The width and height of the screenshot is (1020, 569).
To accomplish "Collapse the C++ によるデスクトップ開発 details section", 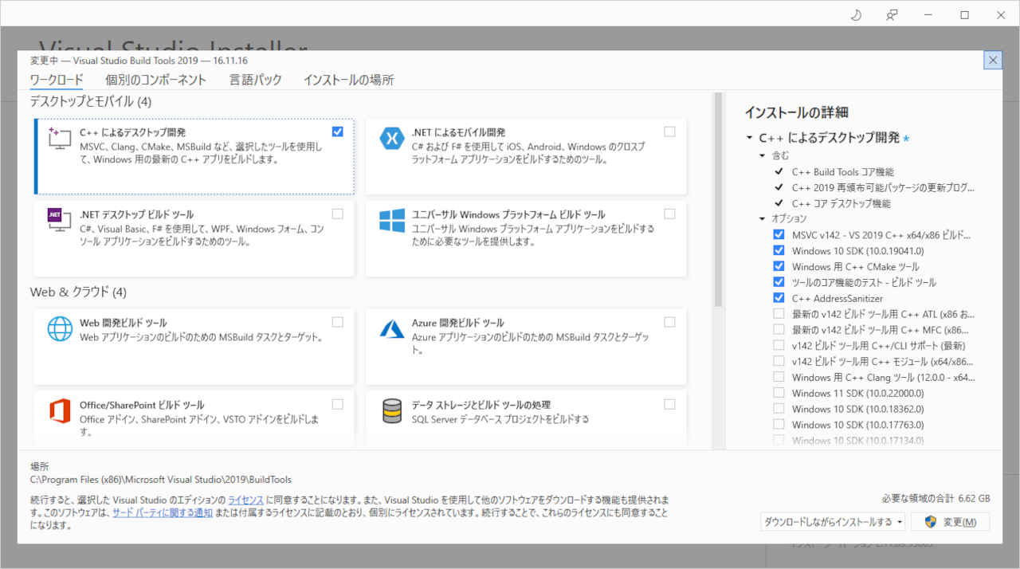I will coord(749,138).
